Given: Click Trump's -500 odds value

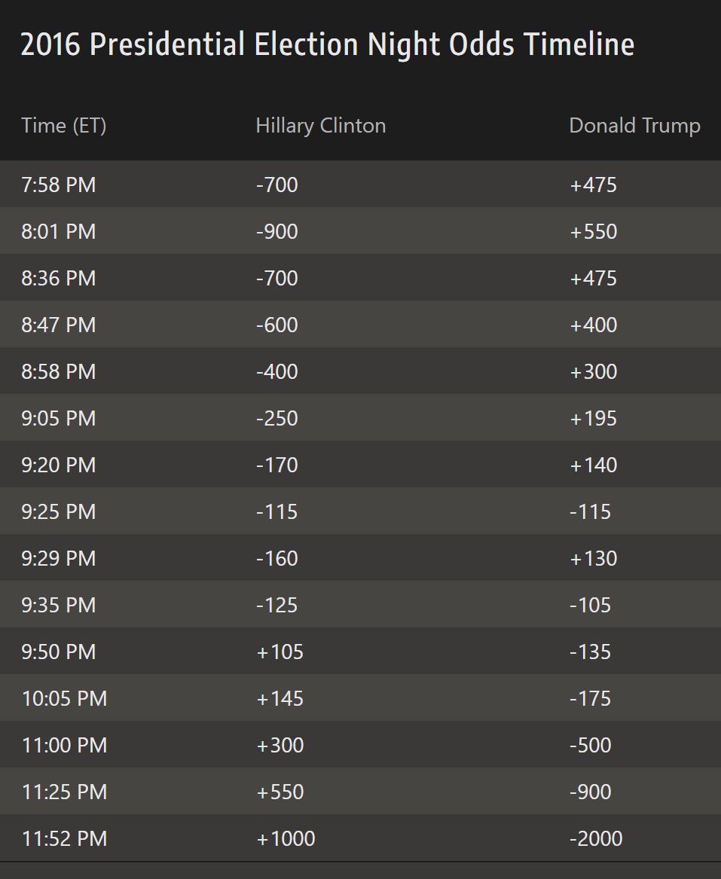Looking at the screenshot, I should (590, 745).
